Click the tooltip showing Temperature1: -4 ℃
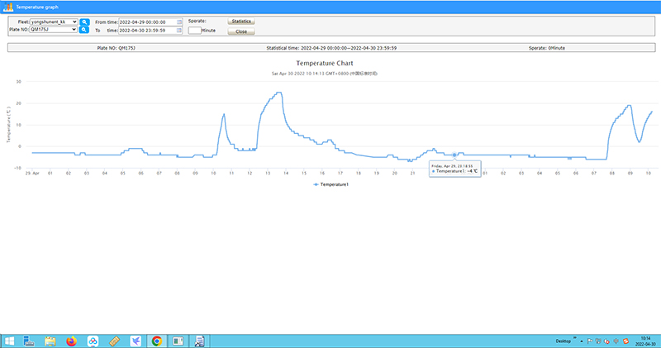Image resolution: width=661 pixels, height=348 pixels. 455,169
